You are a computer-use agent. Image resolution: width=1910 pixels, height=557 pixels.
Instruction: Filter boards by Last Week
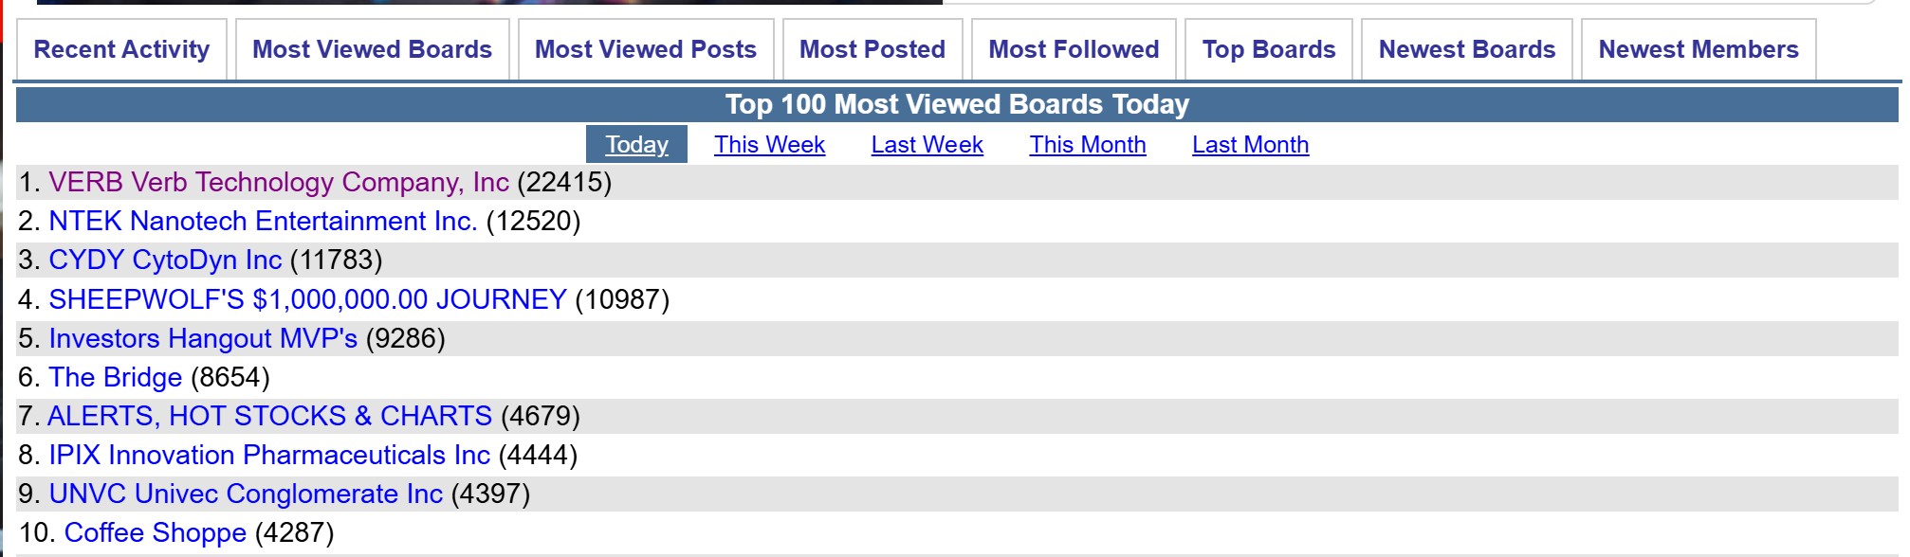point(927,144)
